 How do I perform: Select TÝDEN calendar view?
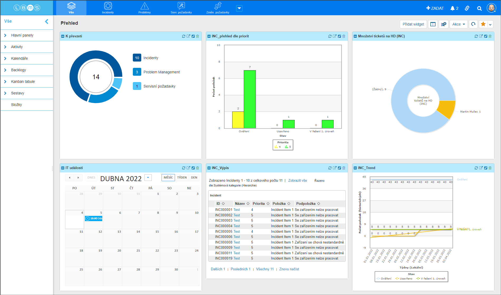click(182, 177)
